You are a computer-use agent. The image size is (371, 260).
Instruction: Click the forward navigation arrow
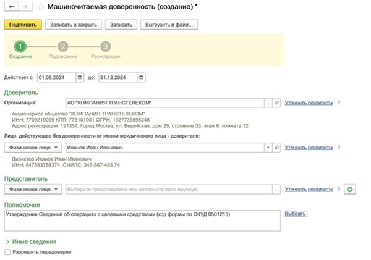coord(26,7)
